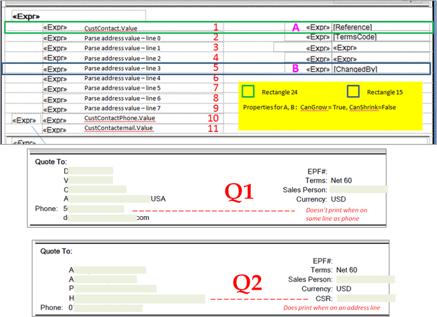
Task: Click 'EPF#:' label in Q2 preview
Action: pyautogui.click(x=323, y=261)
